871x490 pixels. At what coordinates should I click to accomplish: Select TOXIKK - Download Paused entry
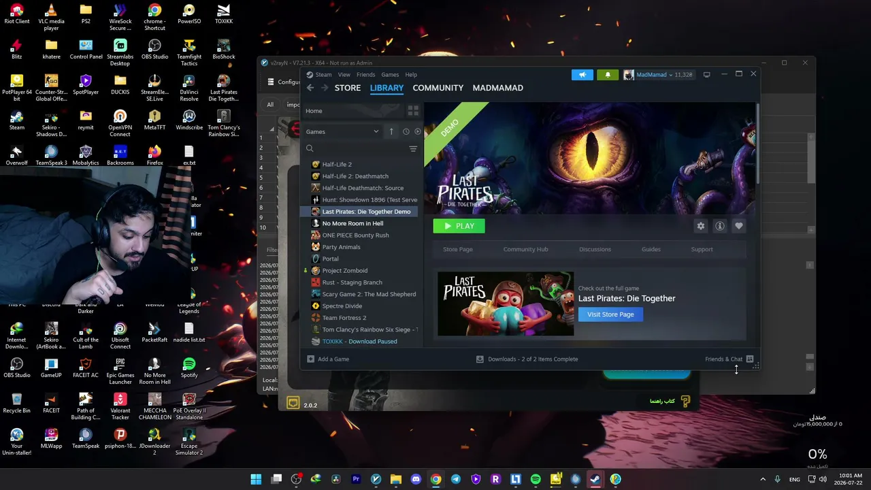360,342
